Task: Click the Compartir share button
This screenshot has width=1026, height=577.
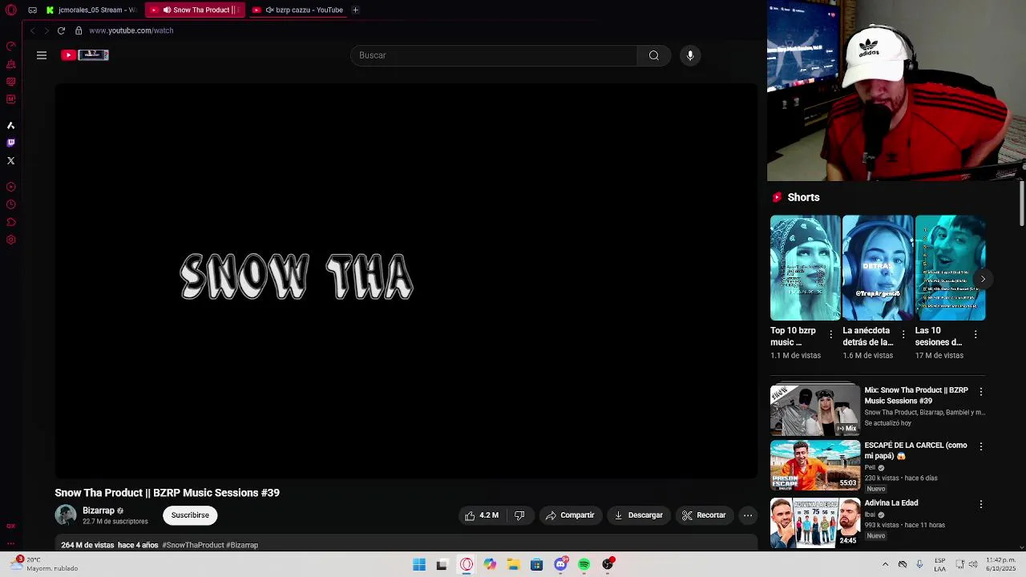Action: coord(570,515)
